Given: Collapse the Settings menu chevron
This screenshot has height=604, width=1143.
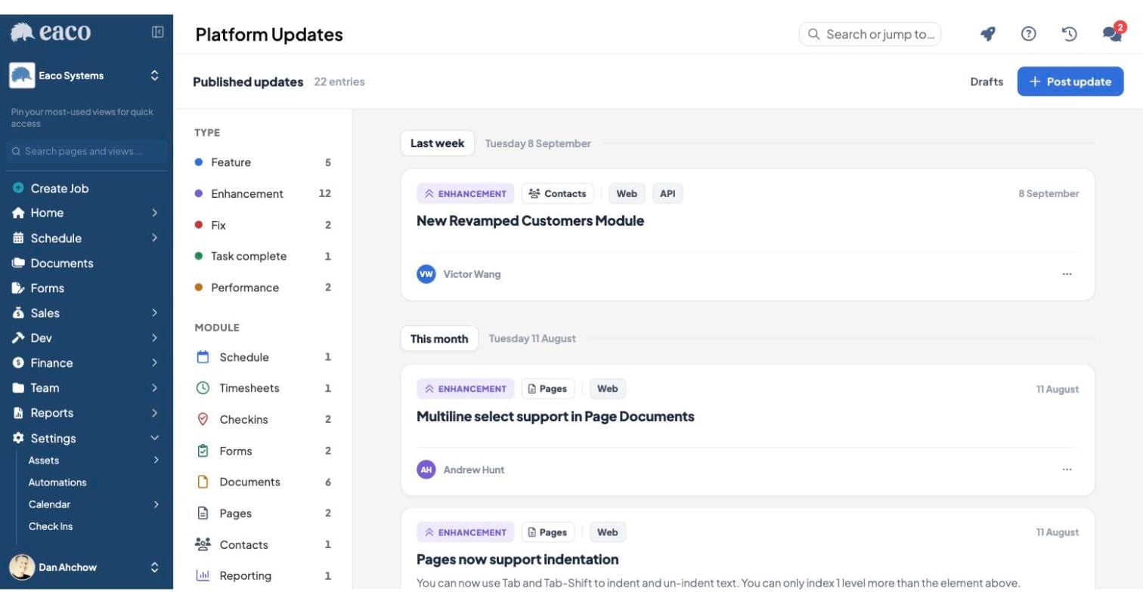Looking at the screenshot, I should pos(154,438).
